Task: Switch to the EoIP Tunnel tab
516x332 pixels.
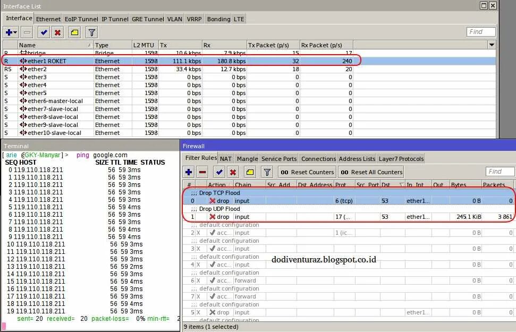Action: (81, 19)
